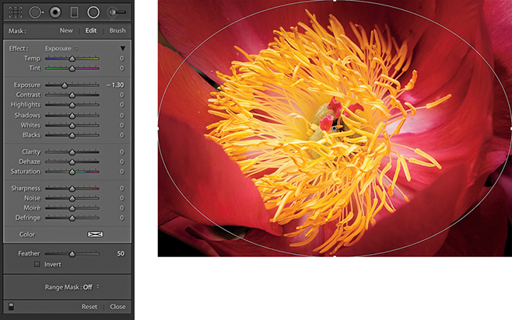512x320 pixels.
Task: Select the Red Eye Correction tool
Action: (x=54, y=12)
